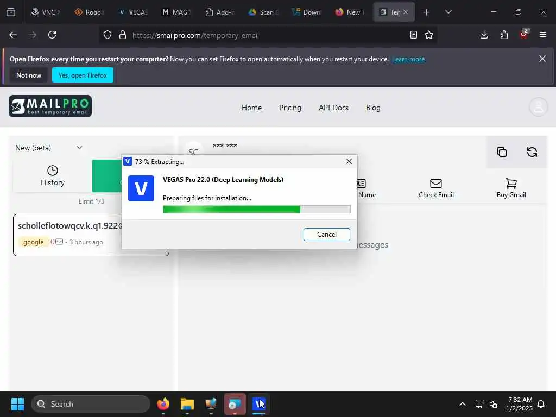Open the notifications bell icon

(541, 404)
